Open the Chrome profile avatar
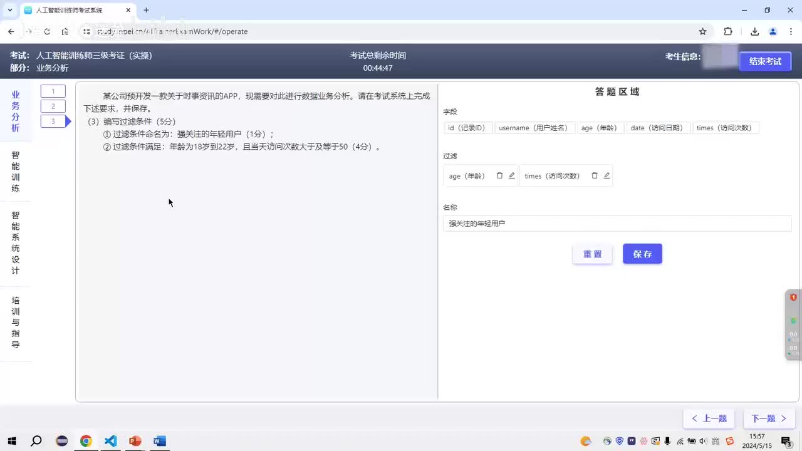This screenshot has height=451, width=802. (773, 31)
